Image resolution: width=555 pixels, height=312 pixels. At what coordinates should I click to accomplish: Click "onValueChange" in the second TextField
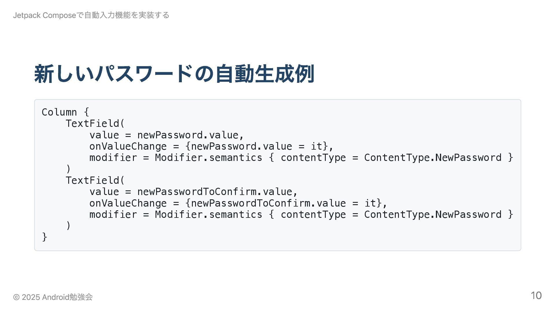pos(128,203)
